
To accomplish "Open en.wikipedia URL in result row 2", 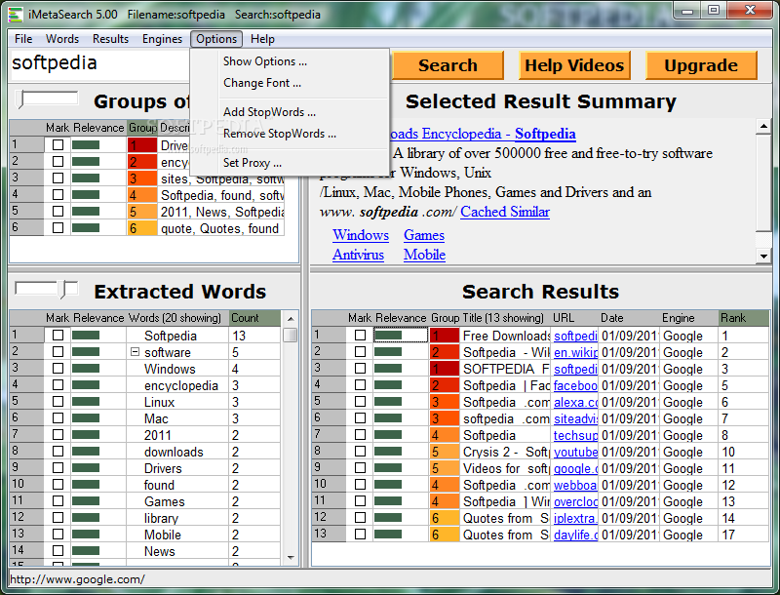I will [575, 352].
